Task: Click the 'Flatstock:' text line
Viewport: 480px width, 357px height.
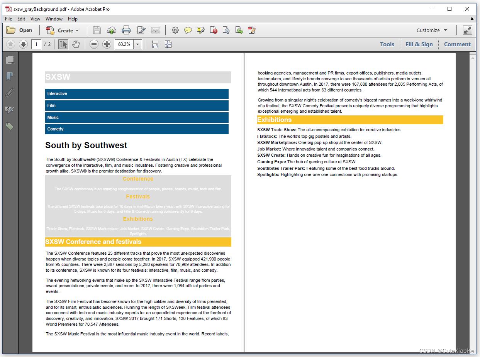Action: pos(304,136)
